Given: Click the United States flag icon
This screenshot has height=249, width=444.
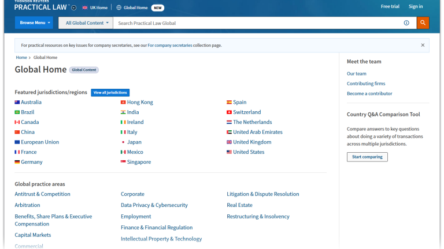Looking at the screenshot, I should (x=229, y=152).
